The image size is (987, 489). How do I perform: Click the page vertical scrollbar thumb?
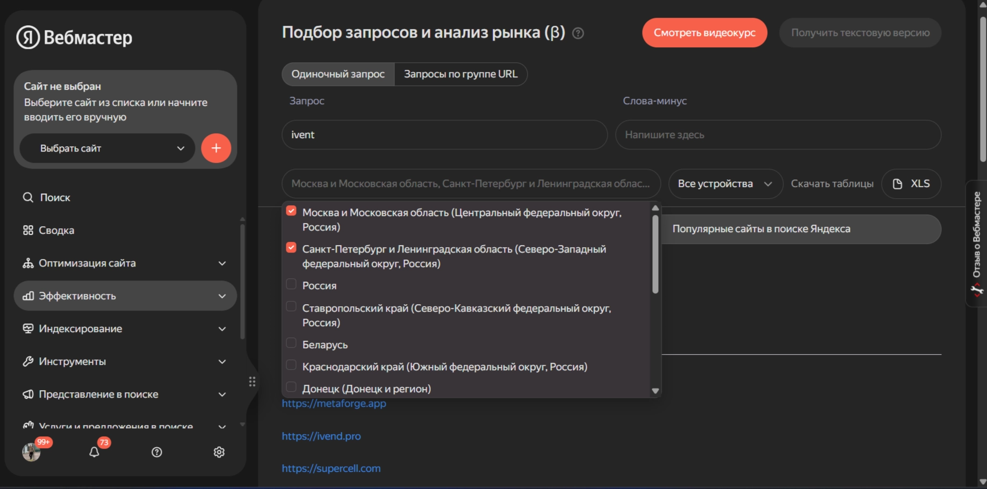983,89
